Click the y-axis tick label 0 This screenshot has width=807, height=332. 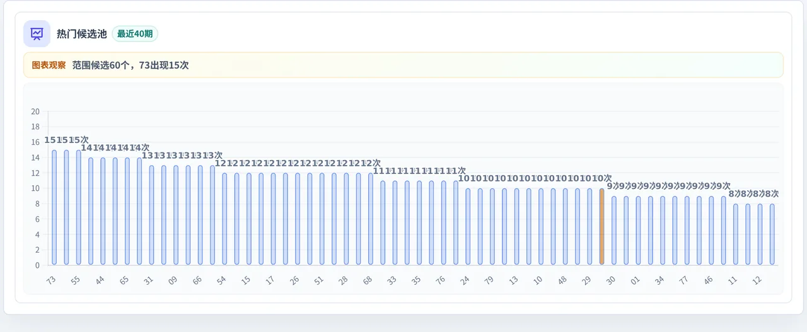(37, 265)
